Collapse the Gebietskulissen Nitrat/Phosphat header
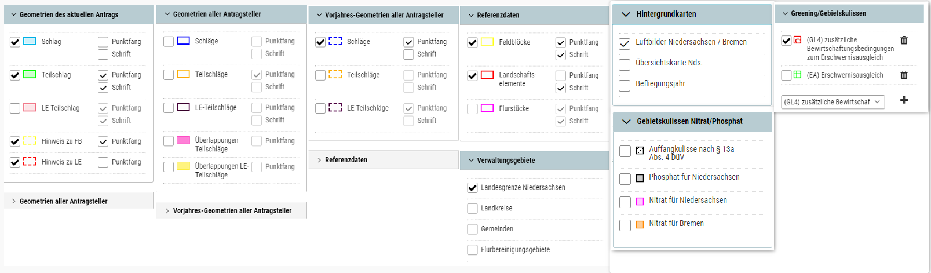The width and height of the screenshot is (931, 273). pos(626,122)
